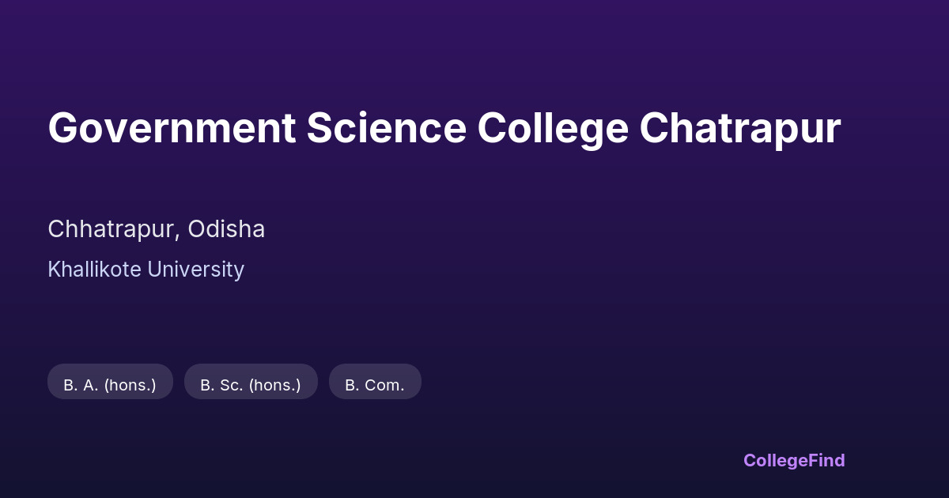Select the B. A. (hons.) course chip
Image resolution: width=949 pixels, height=498 pixels.
[110, 385]
